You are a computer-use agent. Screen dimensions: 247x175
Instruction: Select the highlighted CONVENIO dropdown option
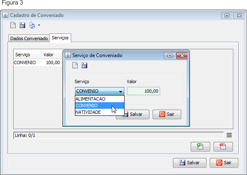tap(100, 105)
